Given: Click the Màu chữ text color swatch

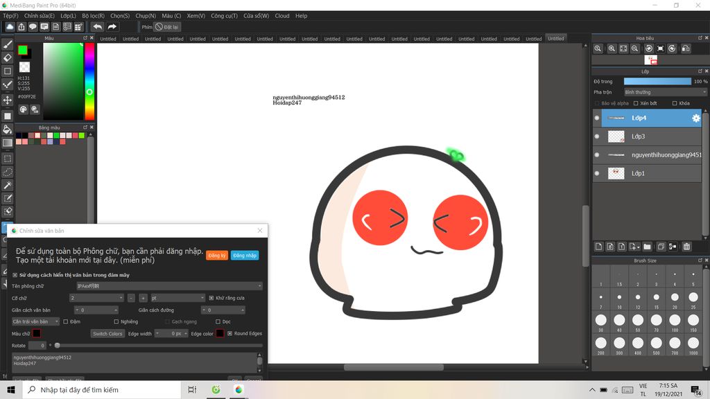Looking at the screenshot, I should coord(37,333).
